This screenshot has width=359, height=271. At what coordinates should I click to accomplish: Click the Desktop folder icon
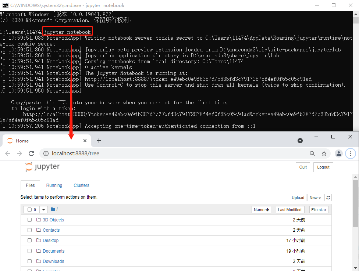[x=39, y=240]
